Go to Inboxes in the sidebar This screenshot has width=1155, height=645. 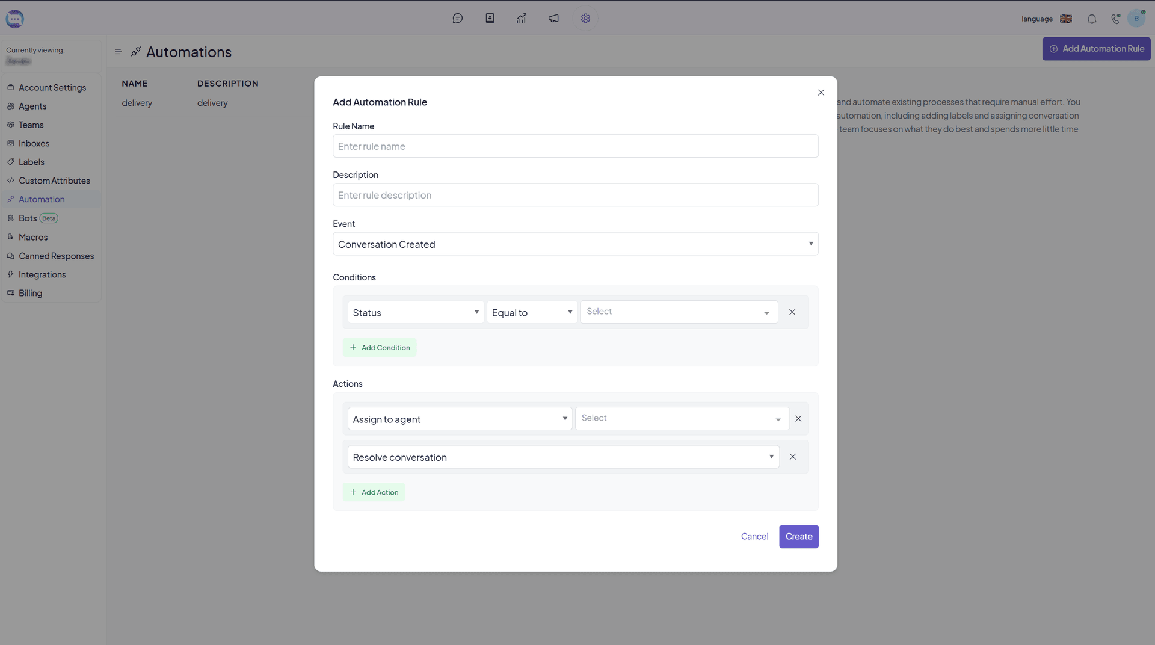coord(34,143)
